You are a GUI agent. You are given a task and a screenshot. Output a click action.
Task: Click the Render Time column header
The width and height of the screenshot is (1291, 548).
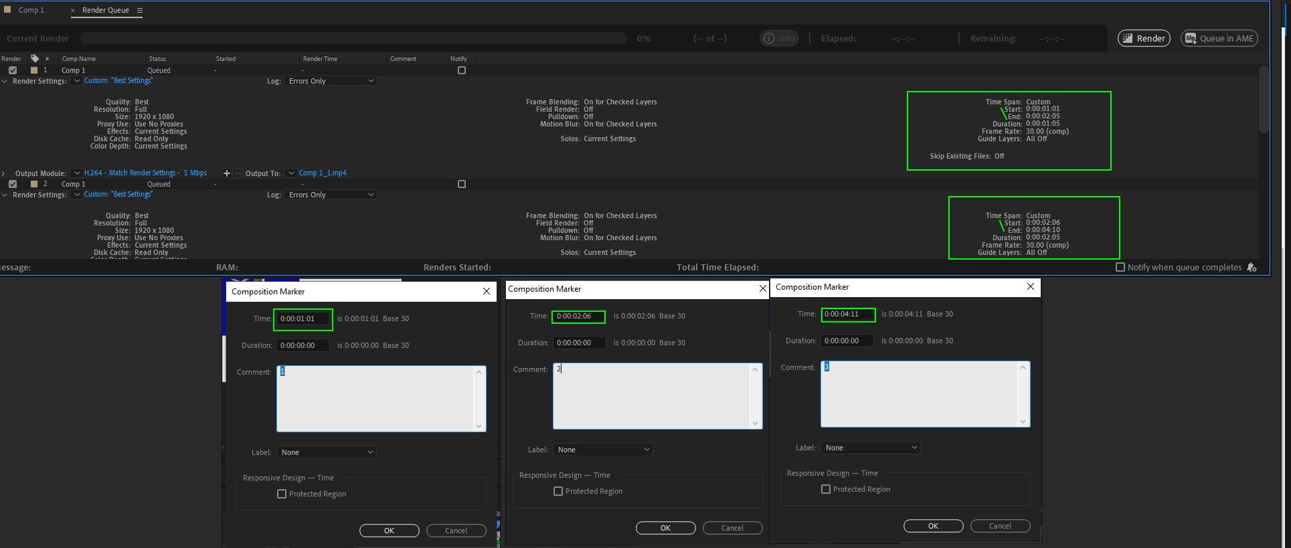(320, 59)
